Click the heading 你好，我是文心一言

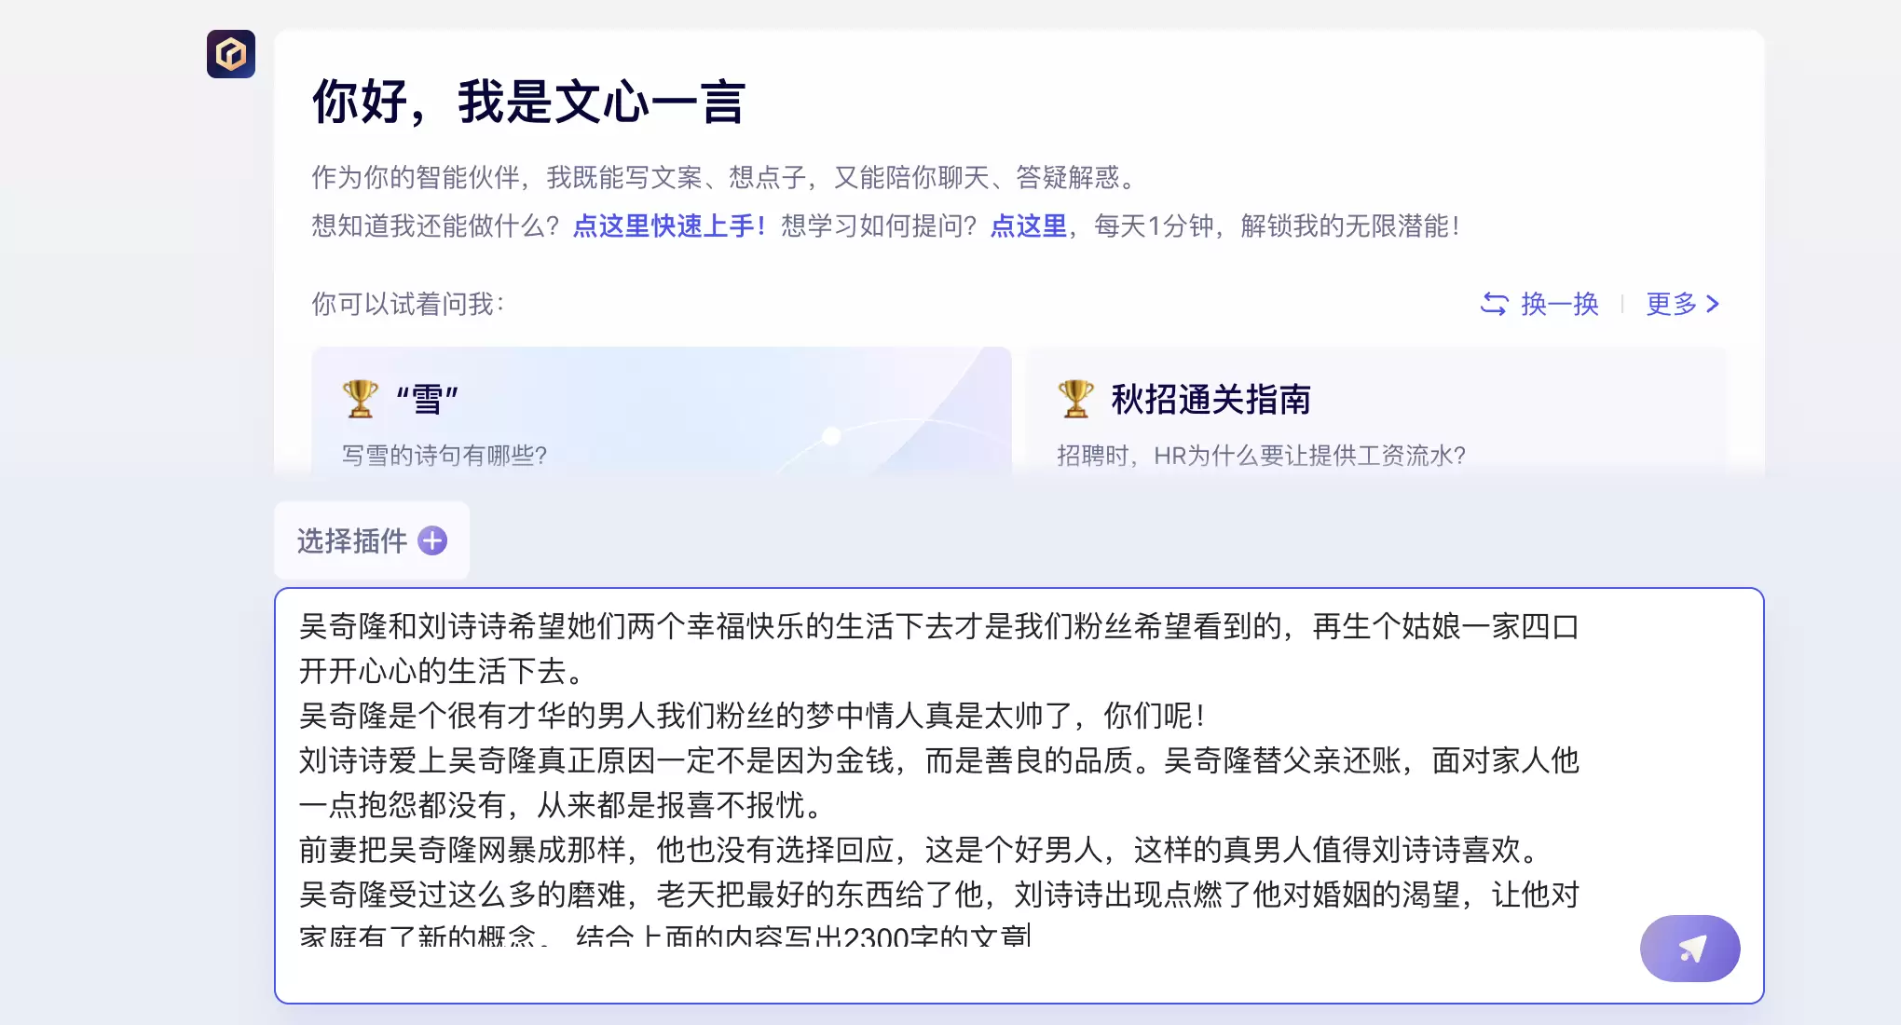coord(528,102)
